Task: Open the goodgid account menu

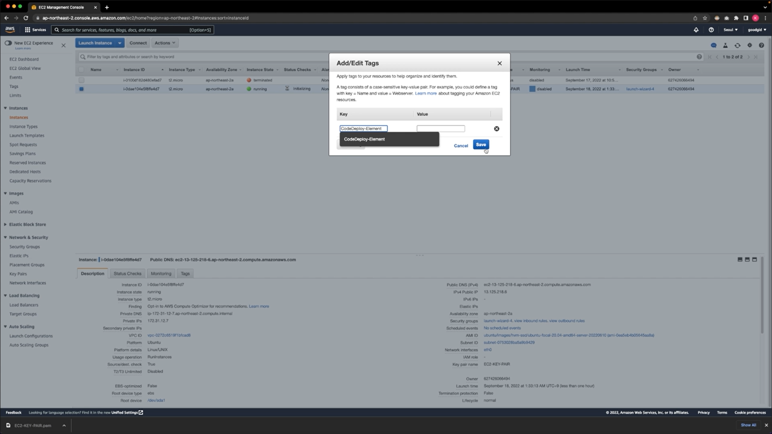Action: (757, 30)
